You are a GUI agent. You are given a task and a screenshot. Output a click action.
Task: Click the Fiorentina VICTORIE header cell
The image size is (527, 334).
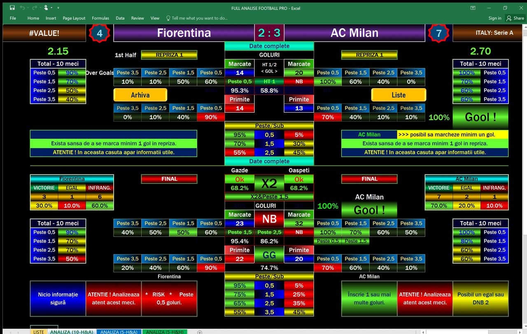click(x=44, y=188)
